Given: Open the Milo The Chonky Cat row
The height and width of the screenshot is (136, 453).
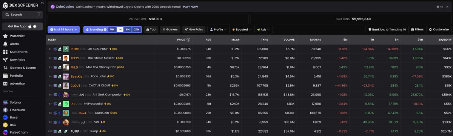Looking at the screenshot, I should [x=249, y=67].
